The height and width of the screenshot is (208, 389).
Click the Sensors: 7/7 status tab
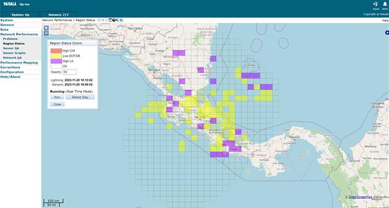click(x=59, y=15)
